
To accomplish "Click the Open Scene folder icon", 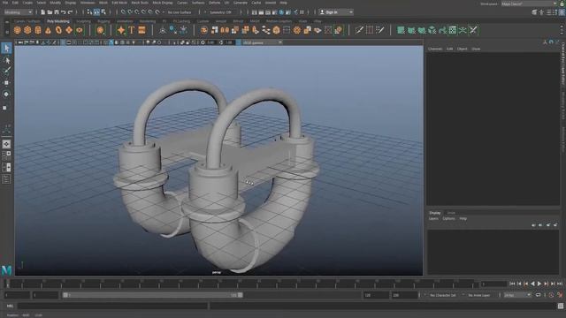I will [x=50, y=12].
